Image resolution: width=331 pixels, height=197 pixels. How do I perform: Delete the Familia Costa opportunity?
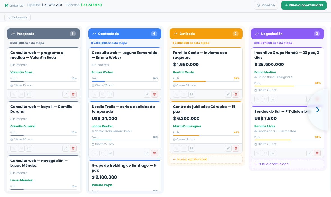236,94
